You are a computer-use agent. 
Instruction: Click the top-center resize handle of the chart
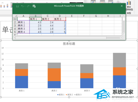tap(69, 41)
